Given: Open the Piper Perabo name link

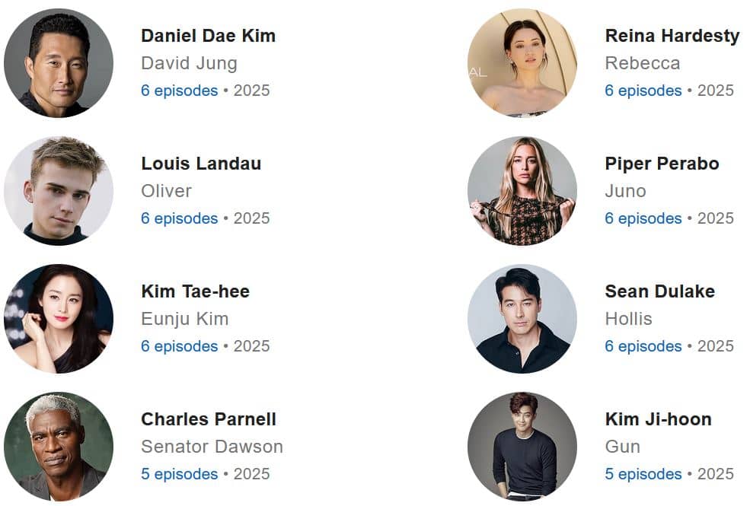Looking at the screenshot, I should point(662,164).
